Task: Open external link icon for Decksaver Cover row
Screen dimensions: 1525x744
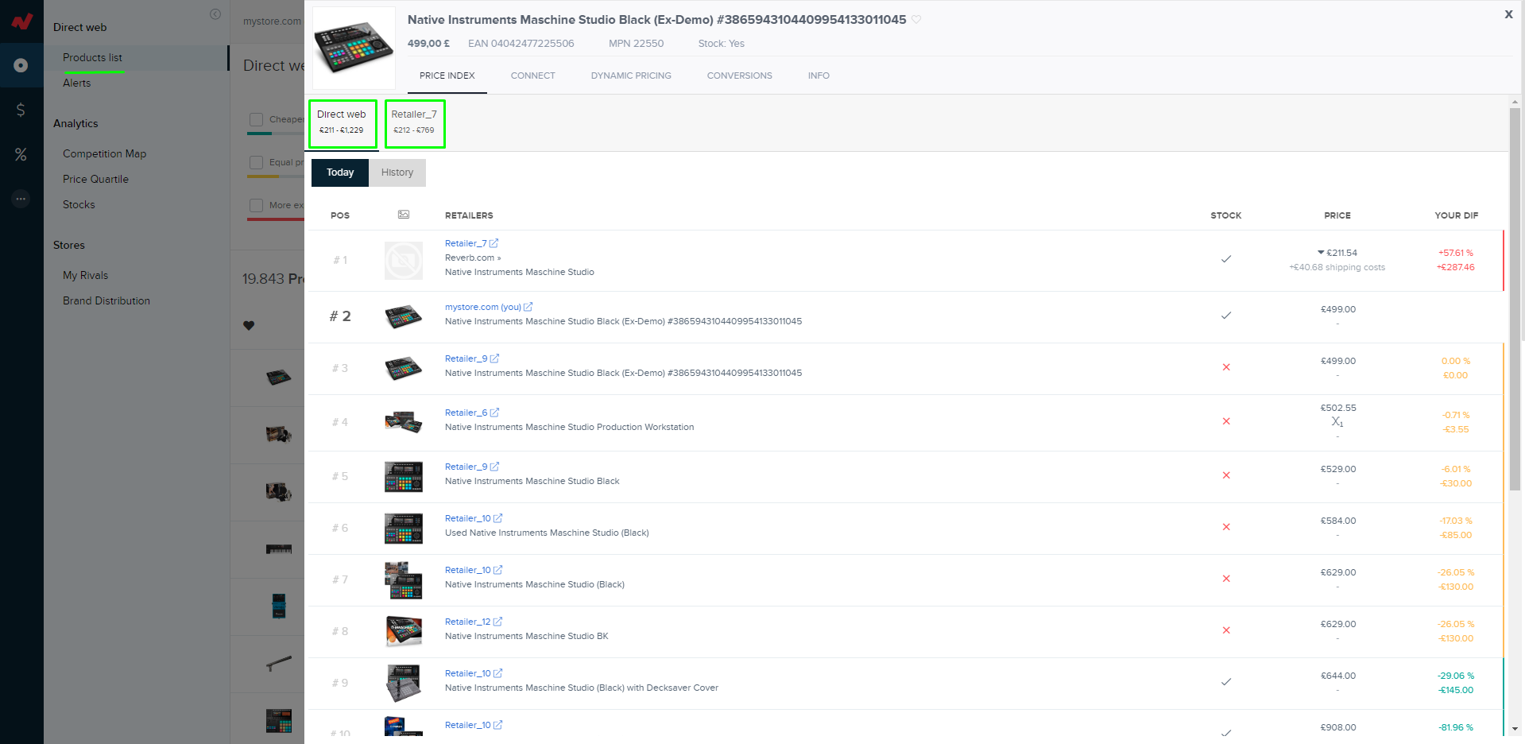Action: (x=498, y=673)
